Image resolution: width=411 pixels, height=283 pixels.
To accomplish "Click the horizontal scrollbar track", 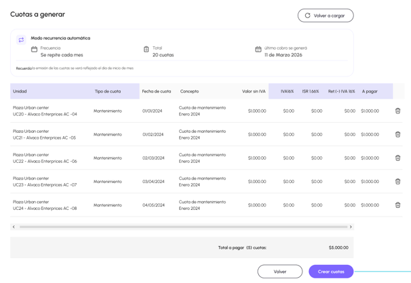I will (x=184, y=227).
